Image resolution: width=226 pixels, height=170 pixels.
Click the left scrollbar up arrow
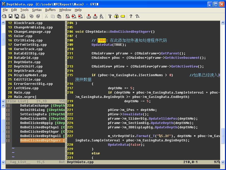tap(3, 23)
